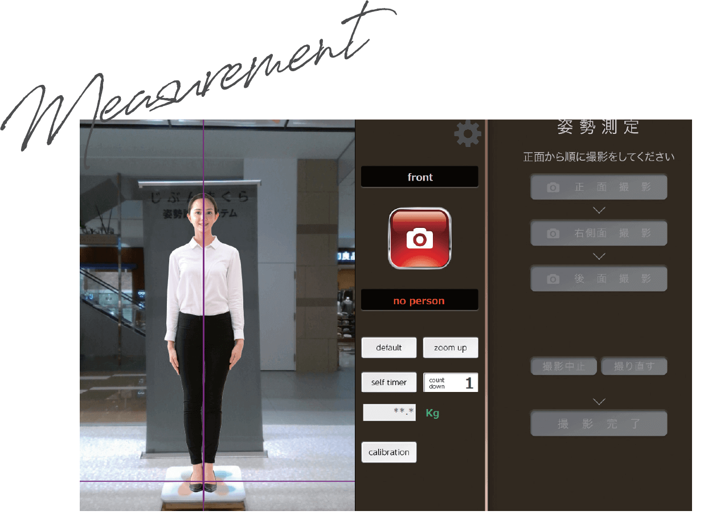Image resolution: width=704 pixels, height=523 pixels.
Task: Open settings with the gear icon
Action: (468, 134)
